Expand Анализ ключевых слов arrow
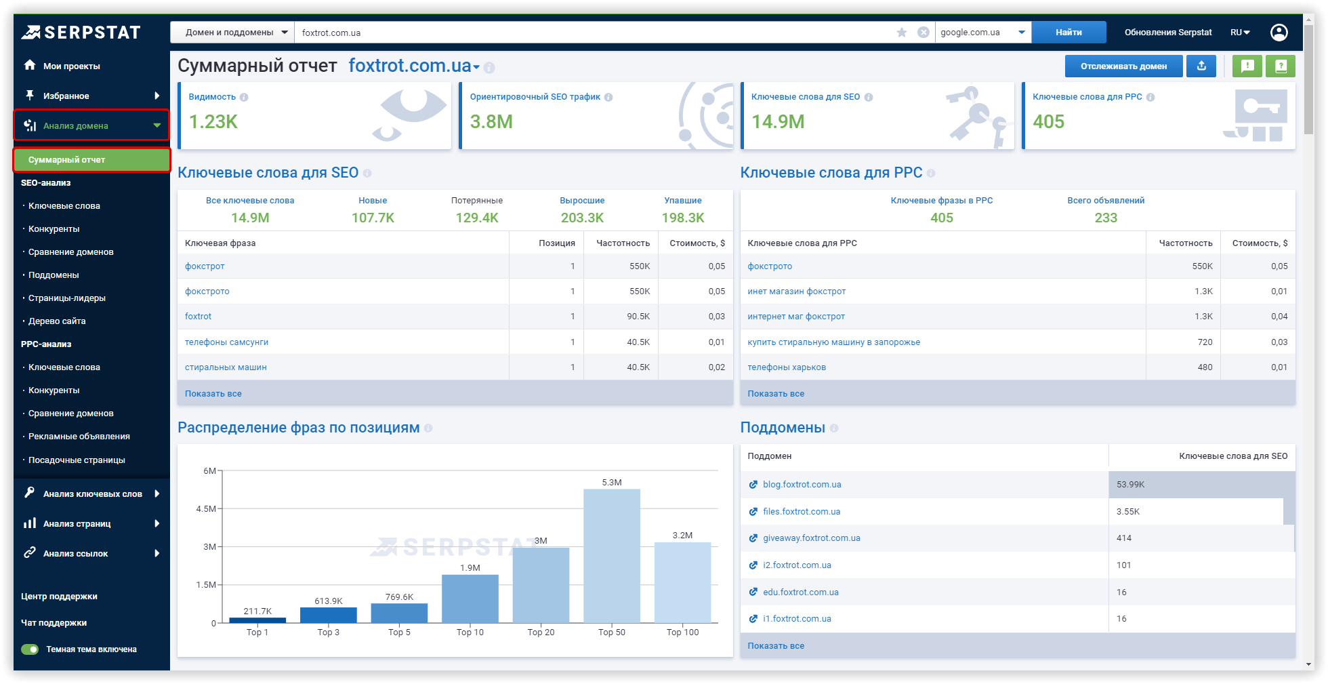This screenshot has width=1328, height=684. tap(157, 494)
